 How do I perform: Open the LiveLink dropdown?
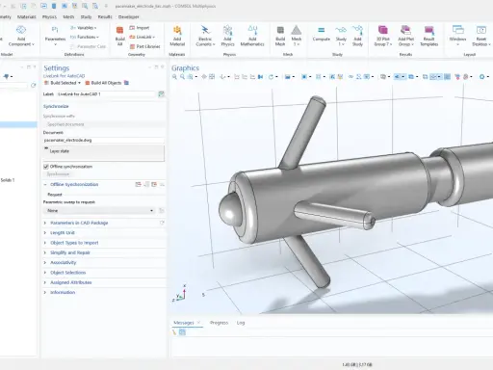[x=142, y=38]
